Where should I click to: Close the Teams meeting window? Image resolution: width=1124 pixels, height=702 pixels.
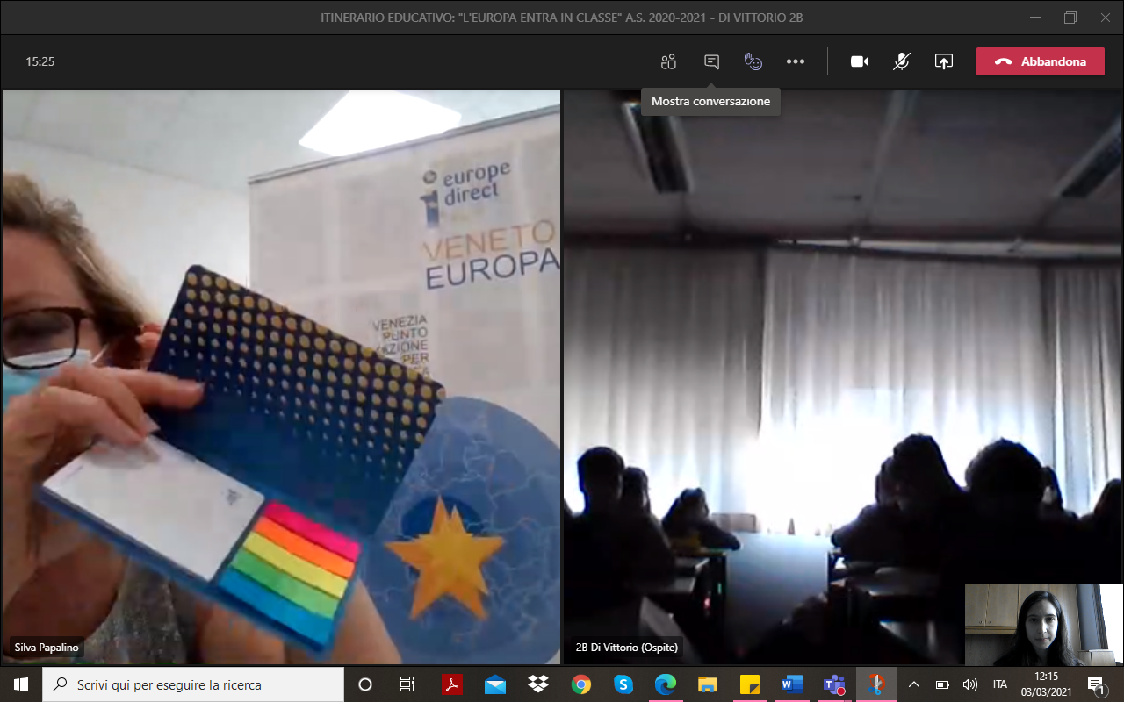point(1106,18)
